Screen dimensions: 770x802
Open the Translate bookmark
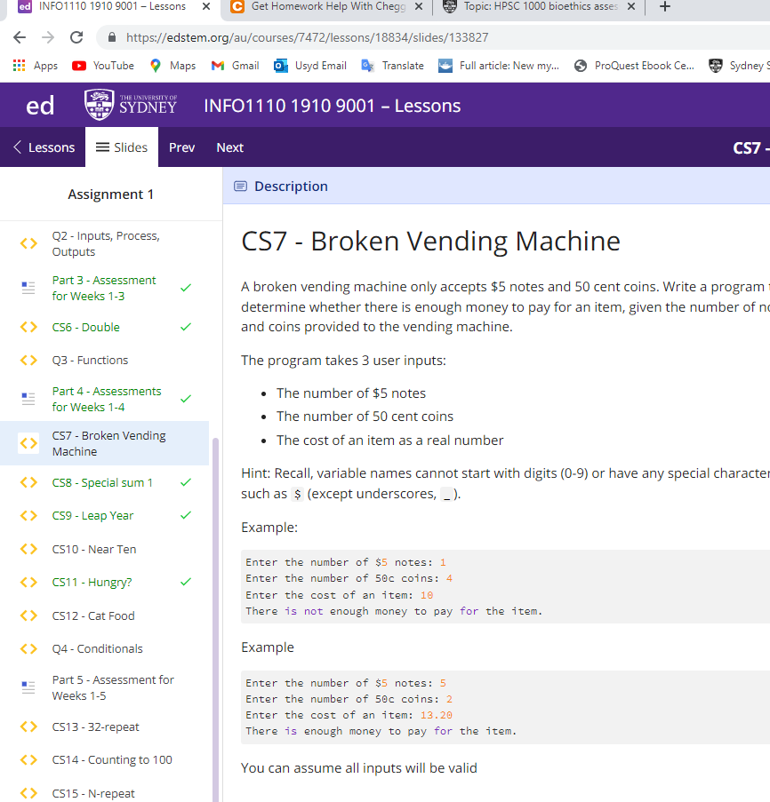click(393, 66)
